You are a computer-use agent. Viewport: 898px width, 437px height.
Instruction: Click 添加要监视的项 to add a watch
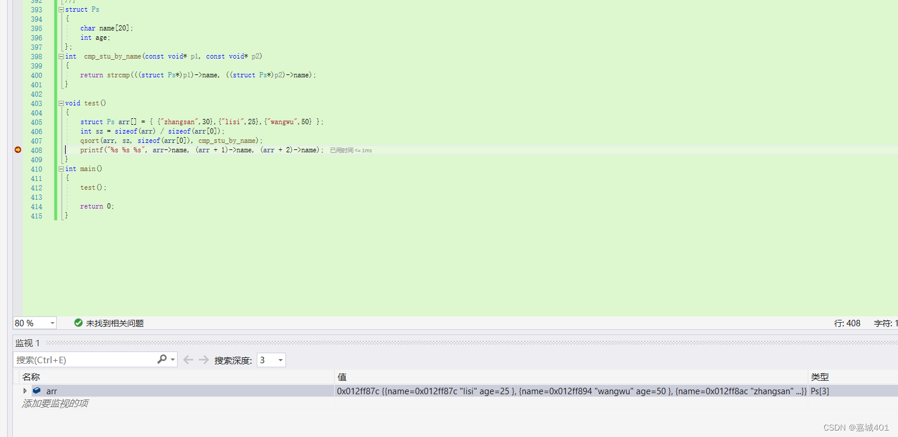[55, 404]
